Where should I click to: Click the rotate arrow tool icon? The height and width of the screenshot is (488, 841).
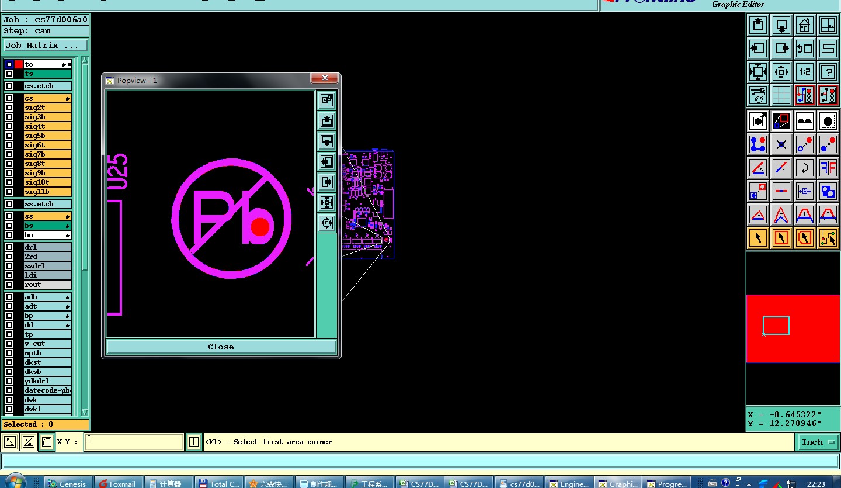(805, 168)
